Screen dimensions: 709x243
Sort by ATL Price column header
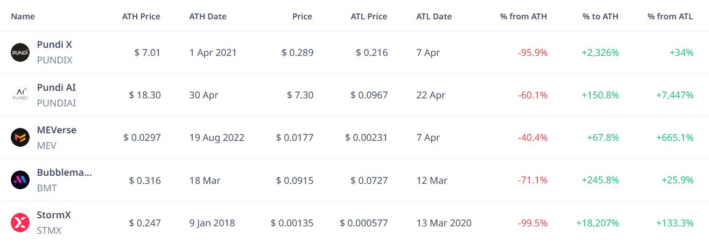[369, 16]
